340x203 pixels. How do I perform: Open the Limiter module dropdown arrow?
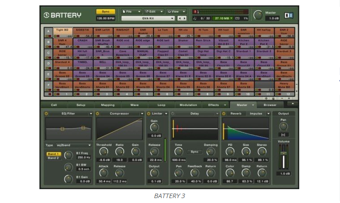[x=166, y=114]
